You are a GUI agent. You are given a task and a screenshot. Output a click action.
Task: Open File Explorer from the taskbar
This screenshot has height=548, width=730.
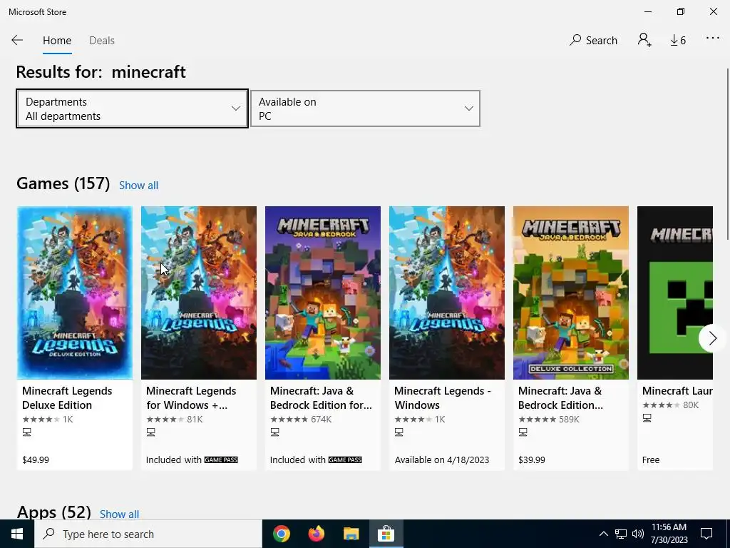(x=351, y=534)
